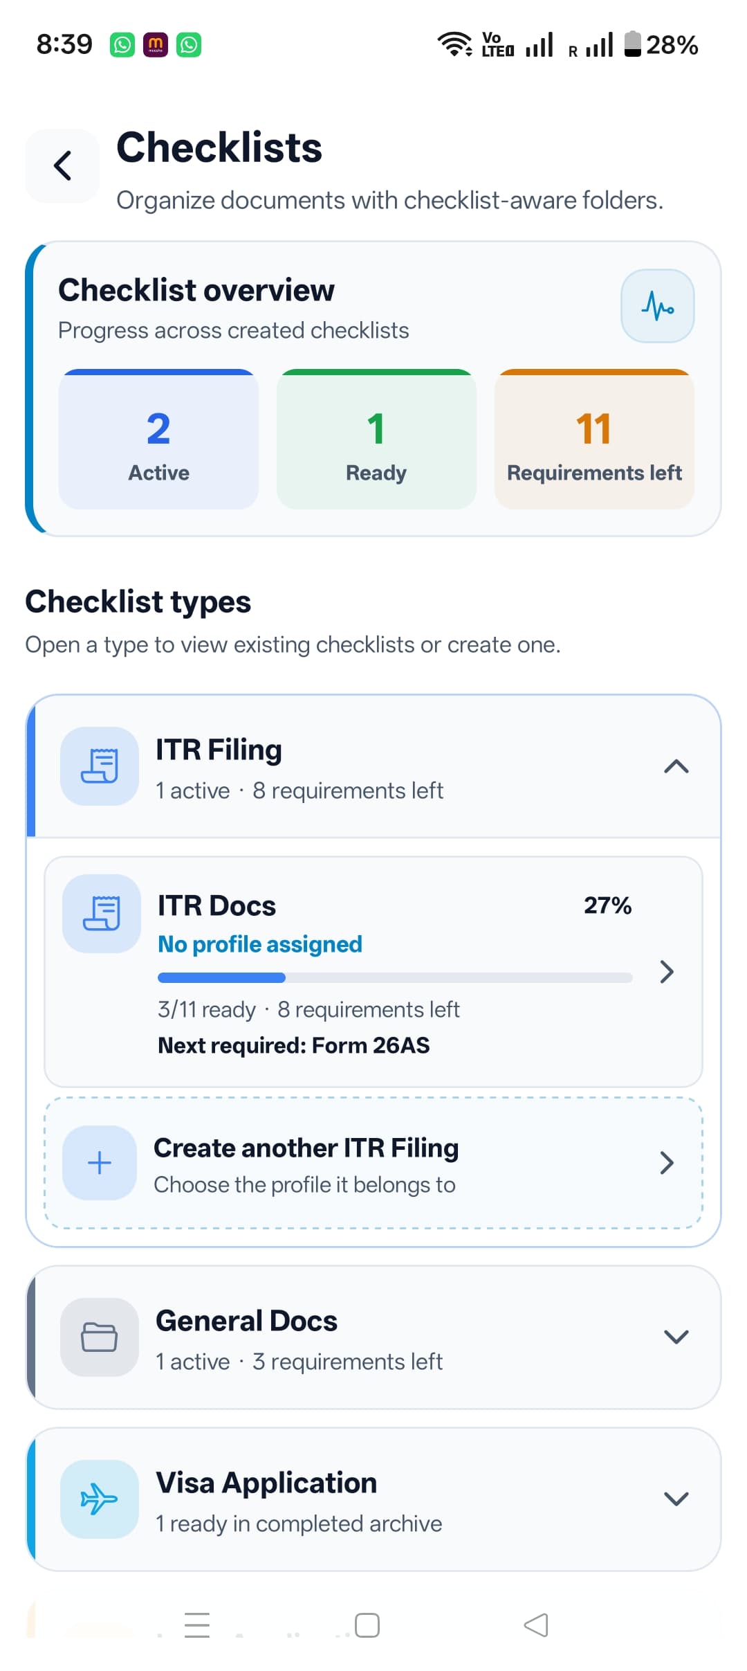
Task: Tap the General Docs folder icon
Action: pyautogui.click(x=100, y=1337)
